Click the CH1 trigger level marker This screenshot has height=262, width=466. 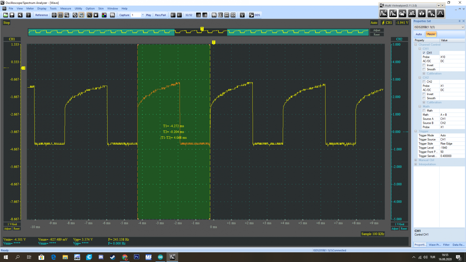[23, 68]
